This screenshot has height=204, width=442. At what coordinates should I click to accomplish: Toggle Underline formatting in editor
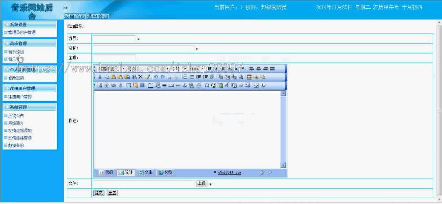coord(223,68)
